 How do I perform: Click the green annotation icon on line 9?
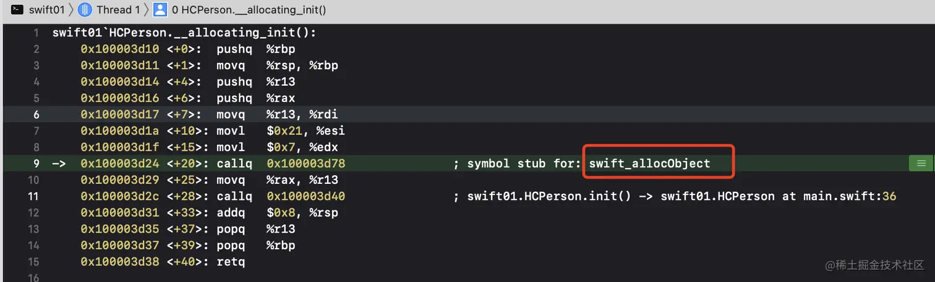point(921,164)
